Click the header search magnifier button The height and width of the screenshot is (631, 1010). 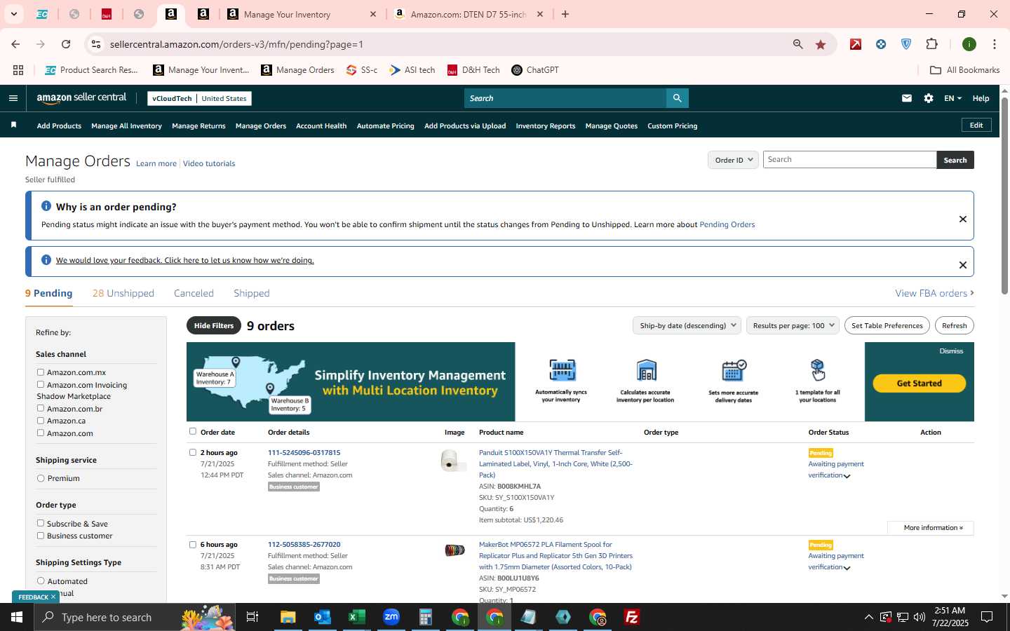(677, 98)
